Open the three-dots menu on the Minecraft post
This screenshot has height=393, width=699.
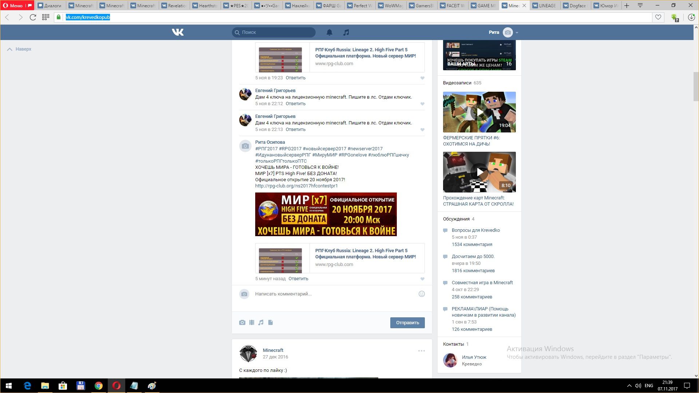pos(421,351)
